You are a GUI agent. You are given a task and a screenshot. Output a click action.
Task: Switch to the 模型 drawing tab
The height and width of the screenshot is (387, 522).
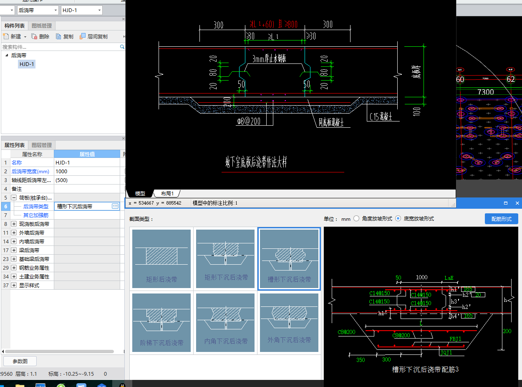[140, 194]
